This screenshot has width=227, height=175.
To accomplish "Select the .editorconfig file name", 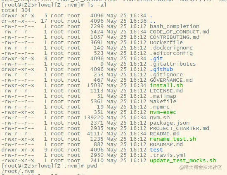I will 171,53.
